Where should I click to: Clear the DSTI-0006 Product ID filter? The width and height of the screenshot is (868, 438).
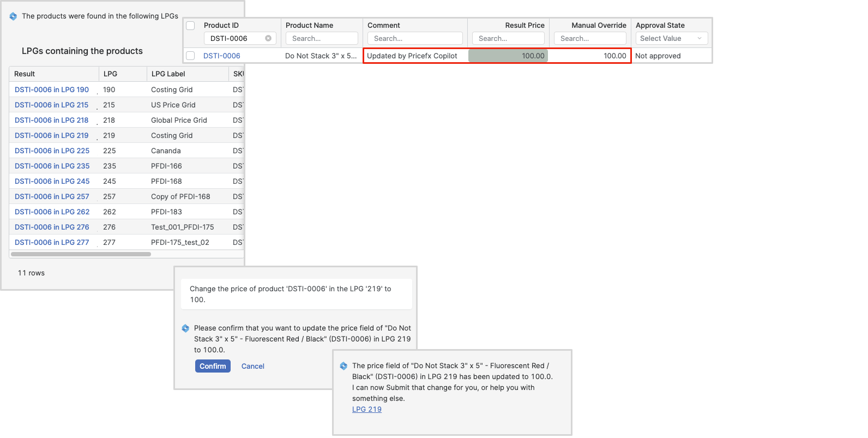(268, 38)
